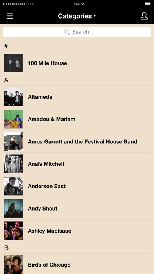Open the Amadou & Mariam photo
Viewport: 154px width, 274px height.
tap(13, 119)
